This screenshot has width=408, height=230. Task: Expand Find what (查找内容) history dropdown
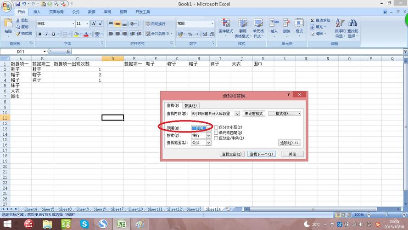(237, 114)
